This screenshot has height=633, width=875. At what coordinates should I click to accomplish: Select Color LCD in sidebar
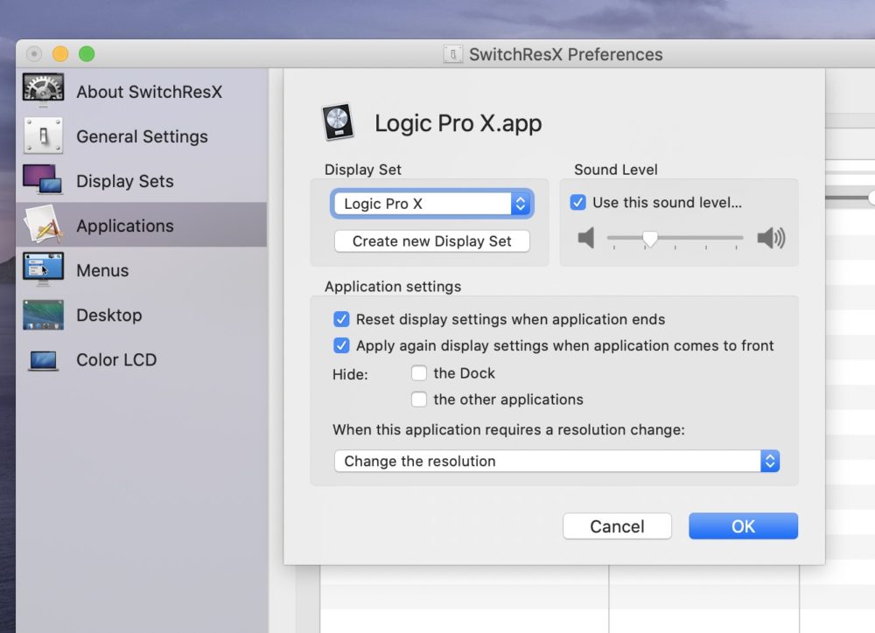pyautogui.click(x=142, y=359)
